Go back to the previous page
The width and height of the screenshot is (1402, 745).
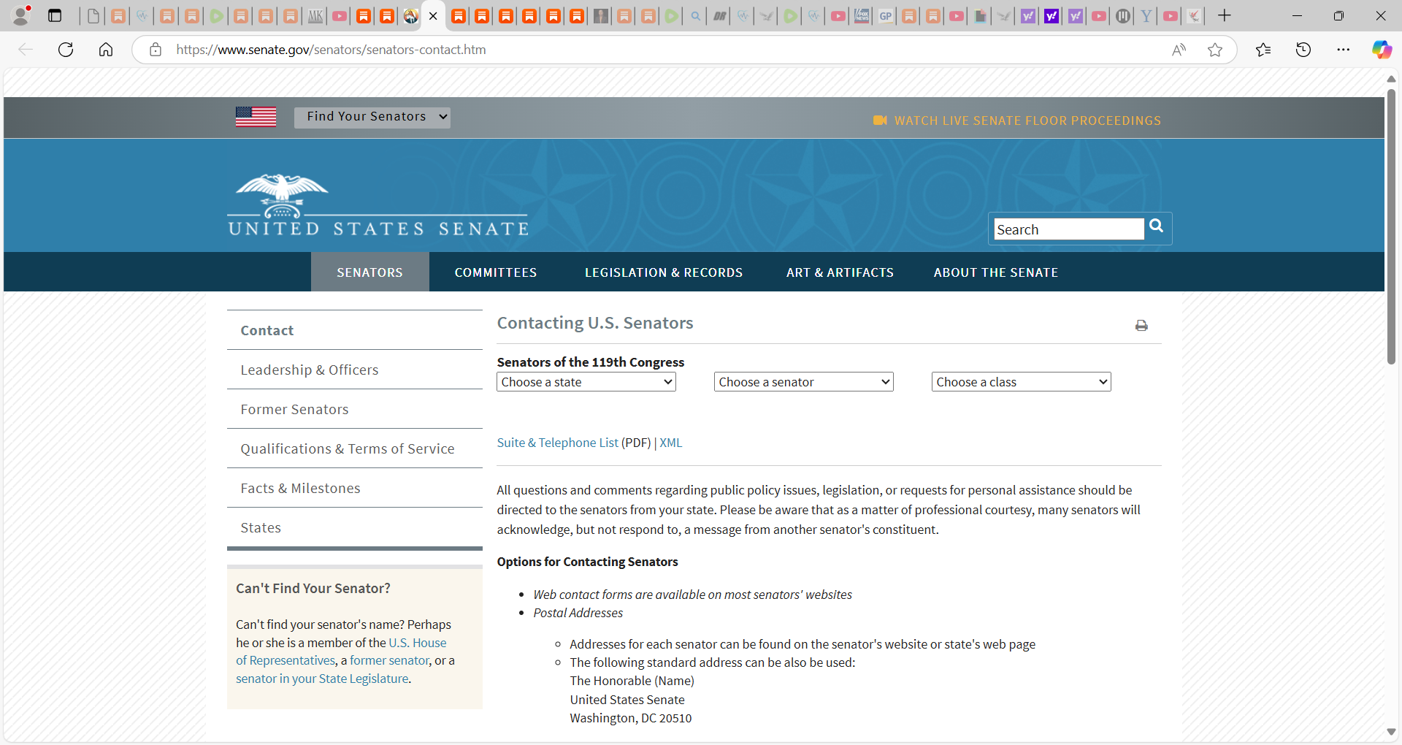click(26, 50)
